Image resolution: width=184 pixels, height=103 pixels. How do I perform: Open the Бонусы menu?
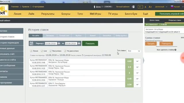66,14
